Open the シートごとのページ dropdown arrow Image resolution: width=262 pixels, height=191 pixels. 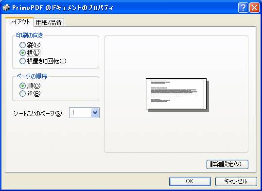click(x=95, y=113)
